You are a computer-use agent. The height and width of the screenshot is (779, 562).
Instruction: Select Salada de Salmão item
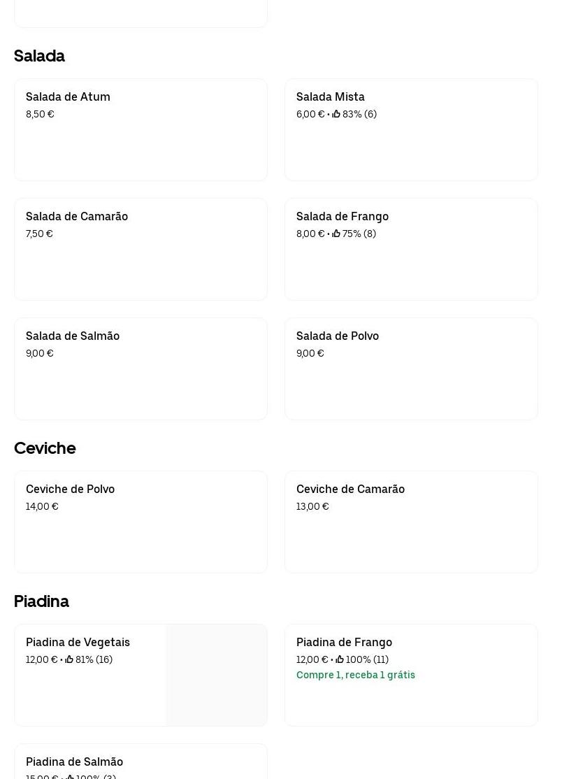[140, 369]
